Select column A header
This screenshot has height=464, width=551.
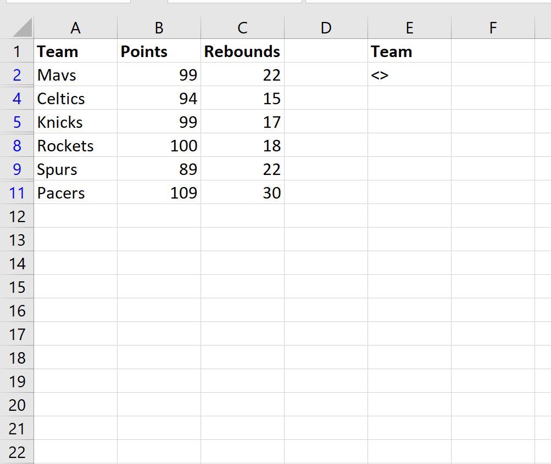(75, 27)
